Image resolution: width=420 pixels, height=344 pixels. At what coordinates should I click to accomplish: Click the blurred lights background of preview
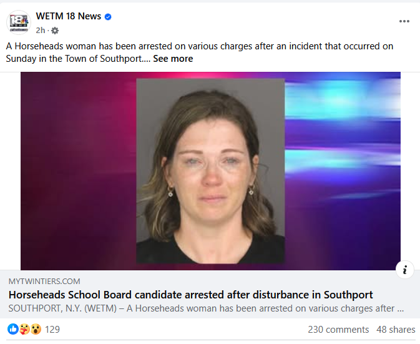tap(343, 171)
